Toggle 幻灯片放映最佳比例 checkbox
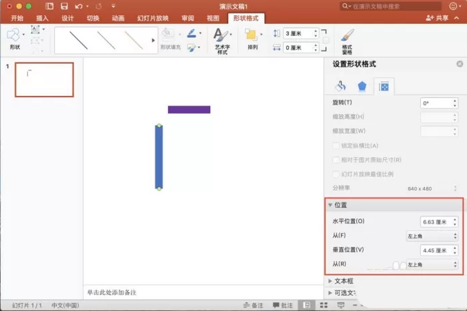This screenshot has height=311, width=467. [336, 174]
